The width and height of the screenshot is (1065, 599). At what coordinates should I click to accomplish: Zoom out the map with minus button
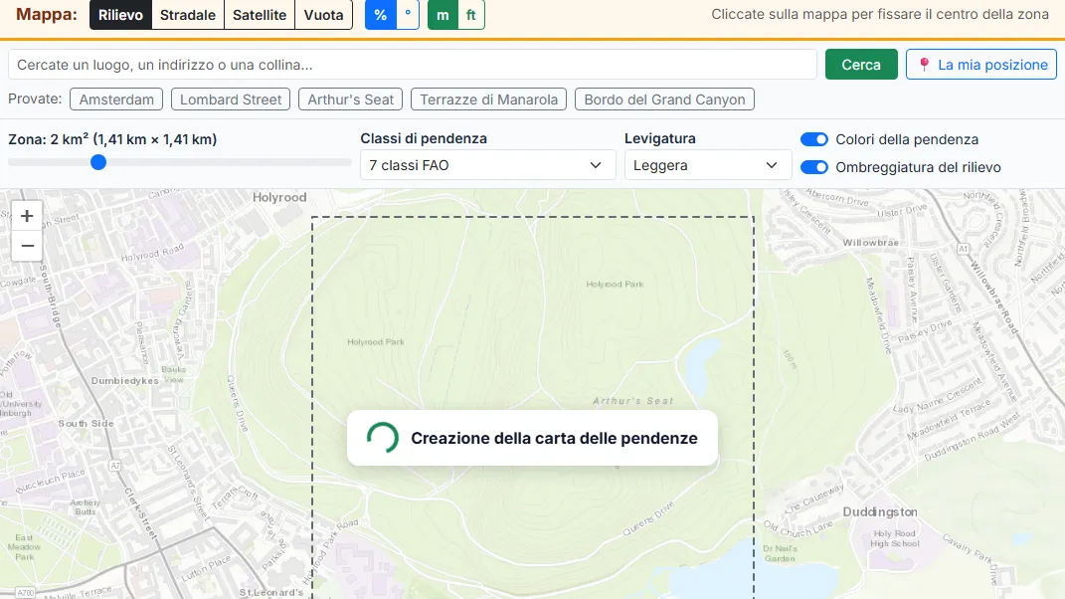27,246
